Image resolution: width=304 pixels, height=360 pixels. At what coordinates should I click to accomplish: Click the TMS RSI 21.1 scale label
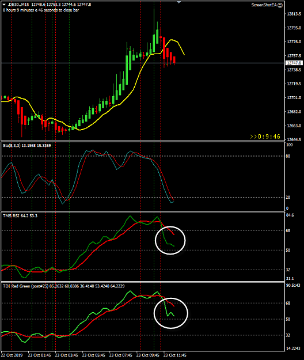click(x=290, y=278)
